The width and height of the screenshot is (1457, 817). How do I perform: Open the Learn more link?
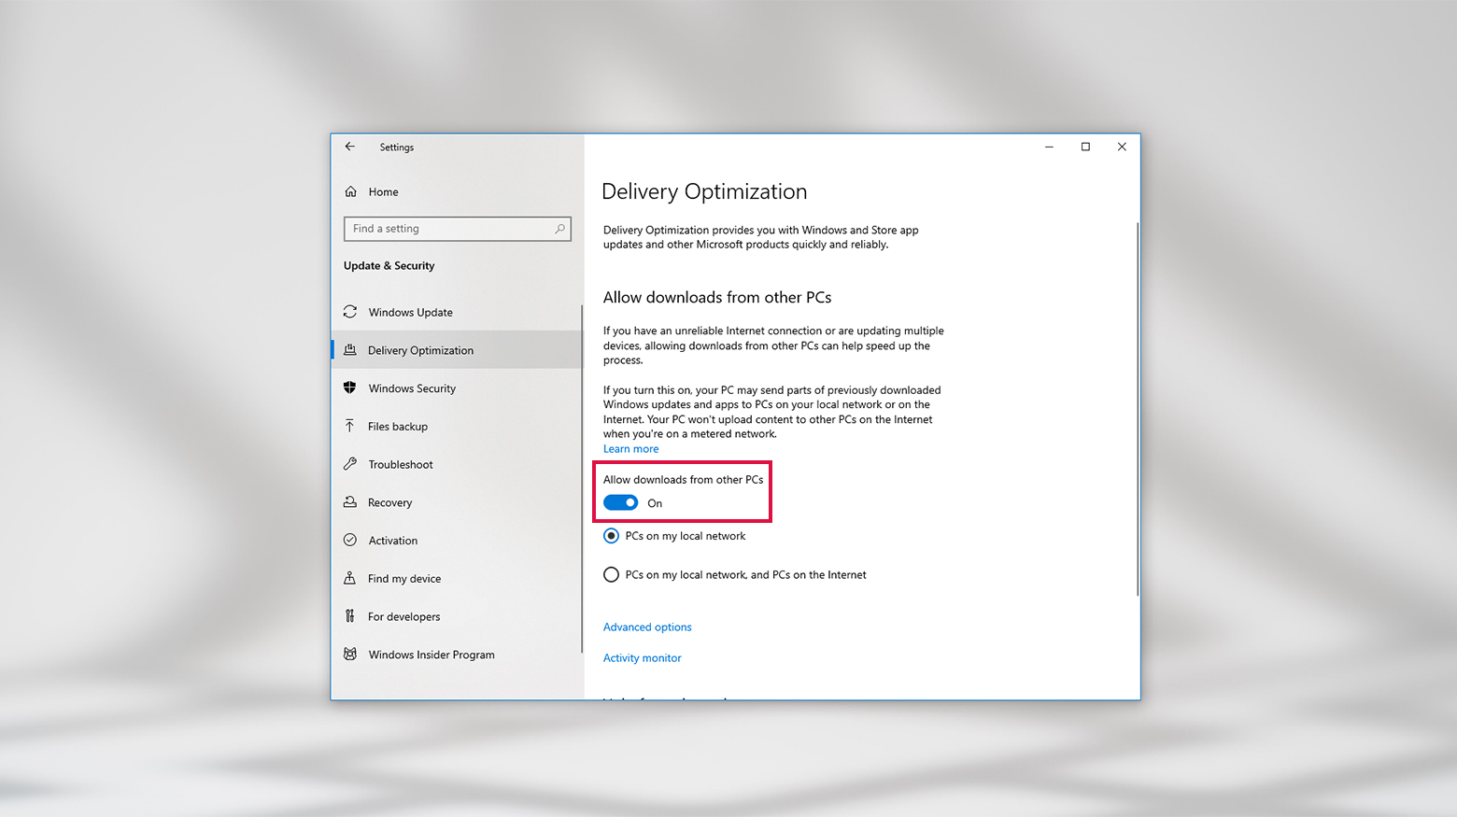click(x=630, y=448)
